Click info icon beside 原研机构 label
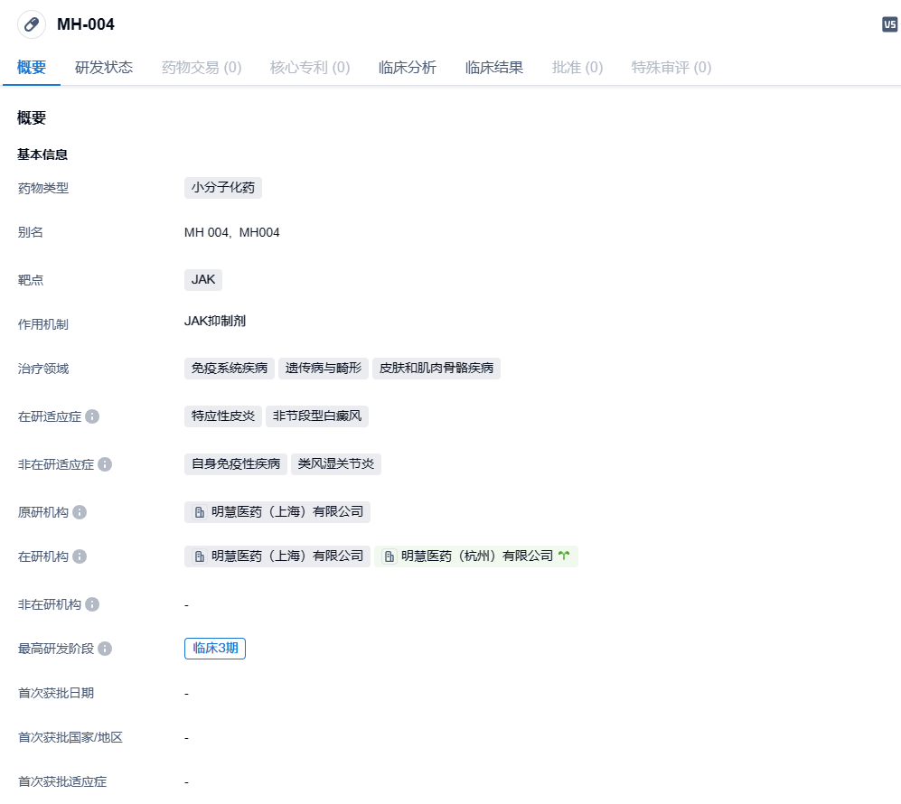Viewport: 901px width, 804px height. [80, 512]
